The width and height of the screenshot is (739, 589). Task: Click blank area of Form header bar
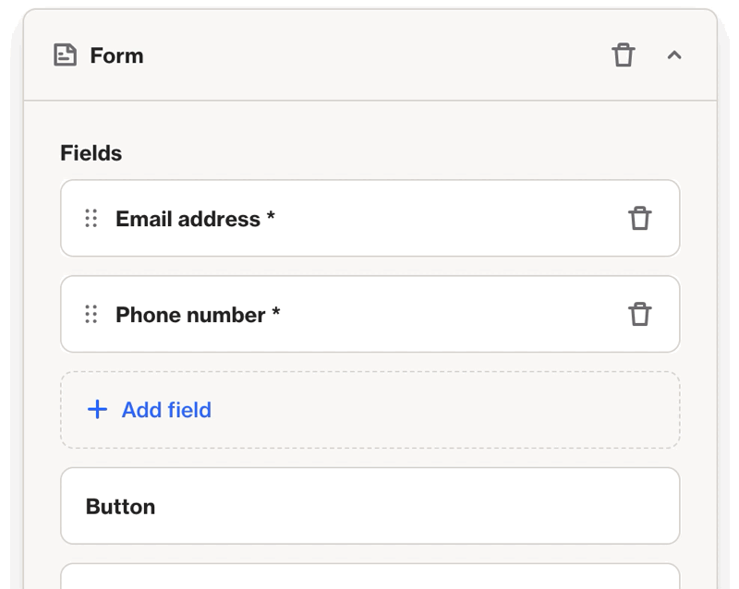pos(369,55)
